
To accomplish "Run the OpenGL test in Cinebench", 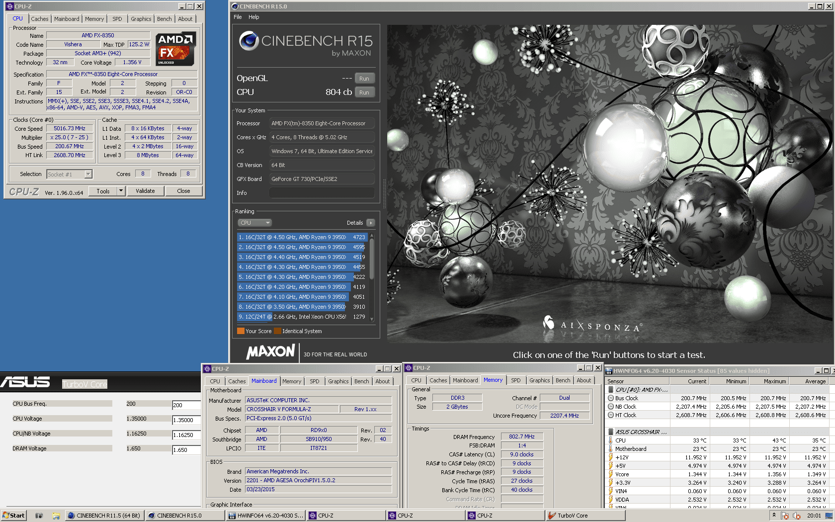I will point(364,79).
